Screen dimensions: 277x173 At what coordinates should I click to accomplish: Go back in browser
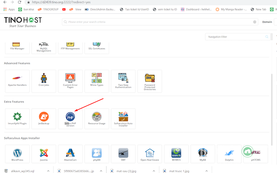tap(5, 2)
